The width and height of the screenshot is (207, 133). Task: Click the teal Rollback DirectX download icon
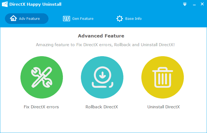[x=102, y=77]
